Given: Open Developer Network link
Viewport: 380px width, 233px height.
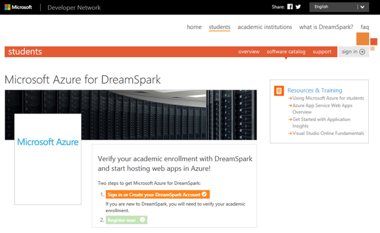Looking at the screenshot, I should [74, 8].
